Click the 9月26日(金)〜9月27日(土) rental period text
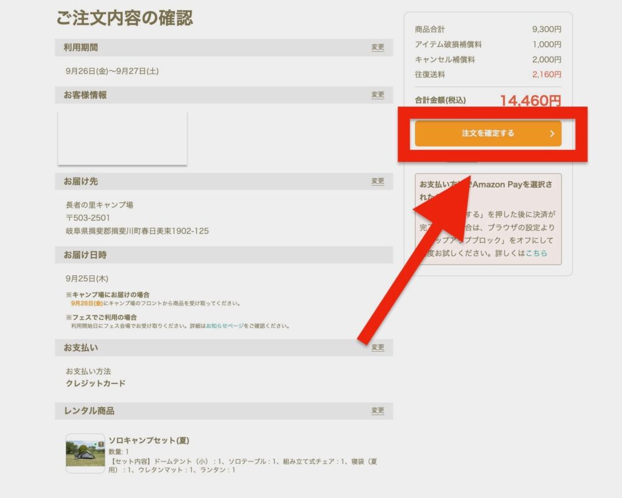The width and height of the screenshot is (622, 498). pos(112,71)
